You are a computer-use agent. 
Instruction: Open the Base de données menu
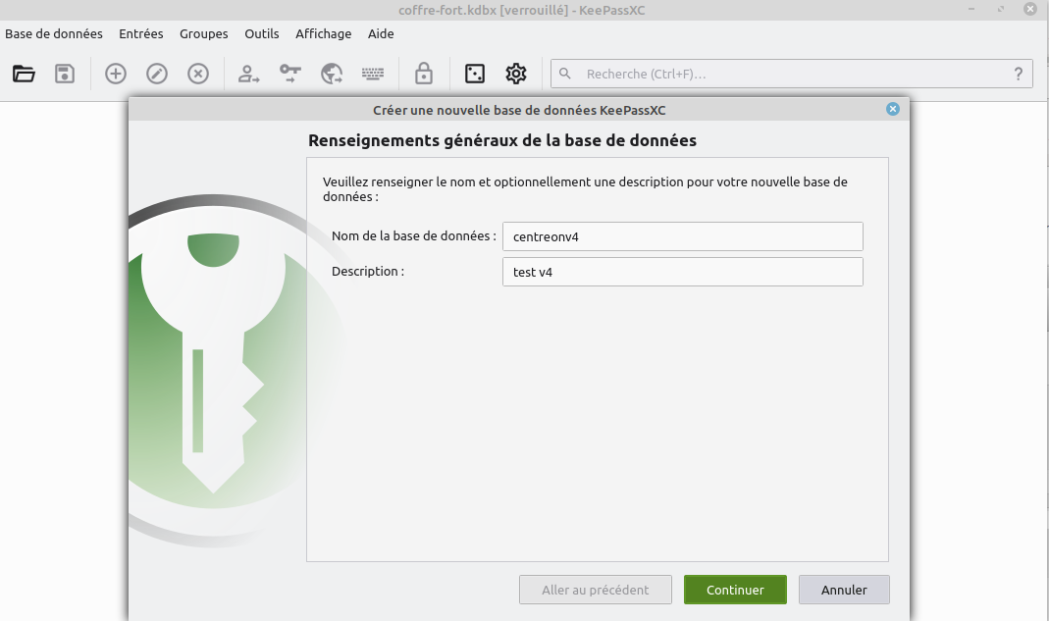(x=54, y=33)
